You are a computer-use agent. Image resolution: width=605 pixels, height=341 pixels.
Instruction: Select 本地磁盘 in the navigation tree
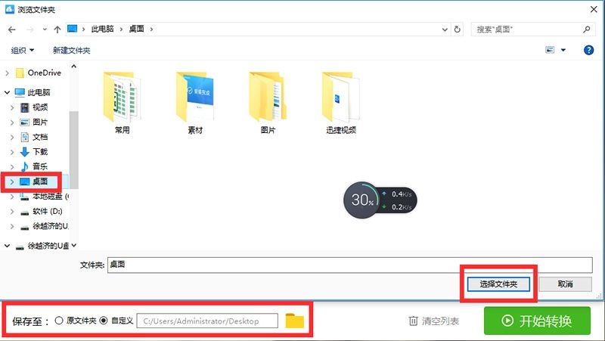point(47,197)
